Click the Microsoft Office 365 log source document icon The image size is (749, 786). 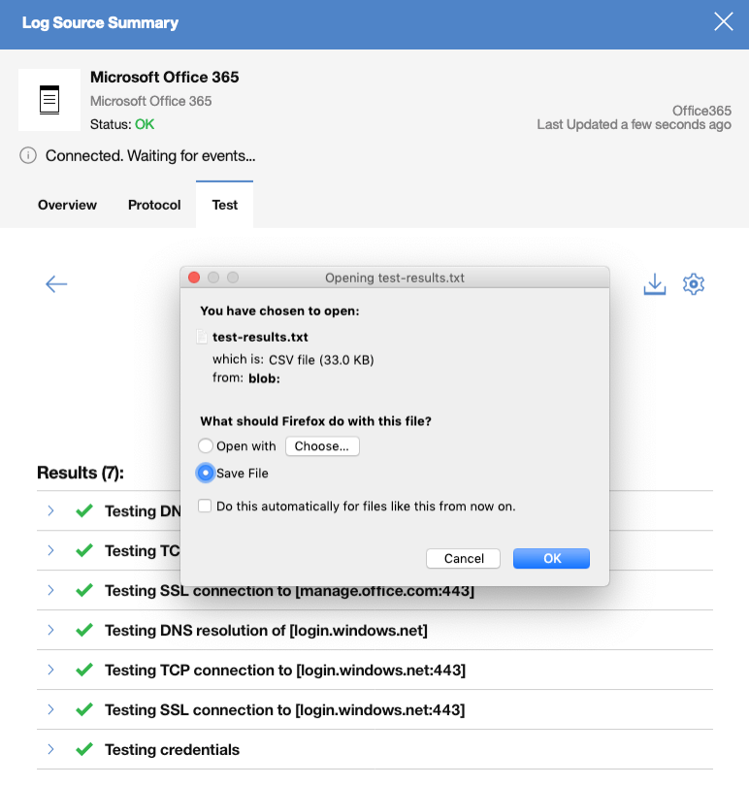[x=49, y=100]
